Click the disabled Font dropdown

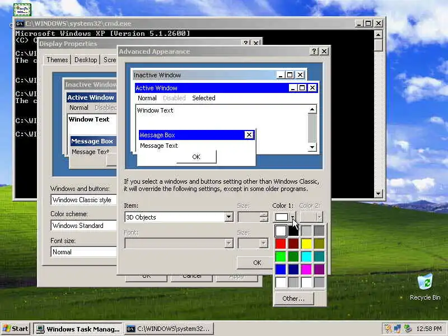tap(179, 244)
